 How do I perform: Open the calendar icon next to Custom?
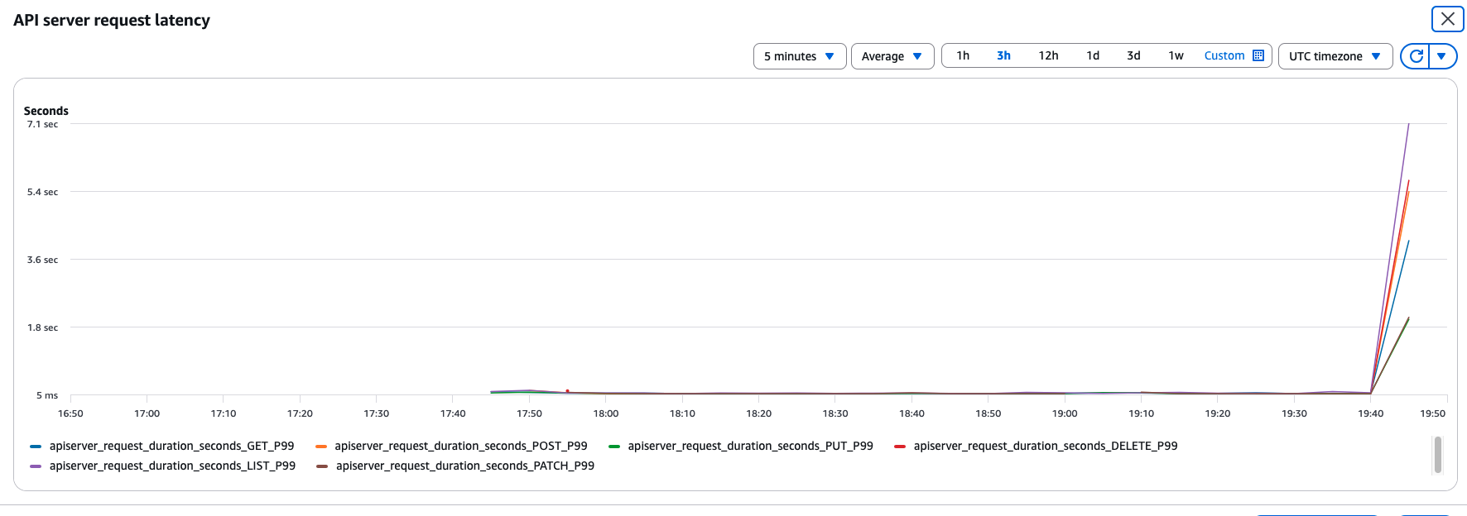[1258, 55]
